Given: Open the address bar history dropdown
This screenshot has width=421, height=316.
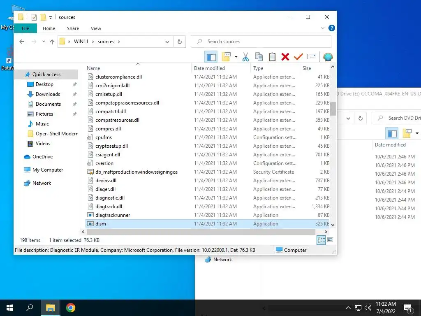Looking at the screenshot, I should pos(167,42).
